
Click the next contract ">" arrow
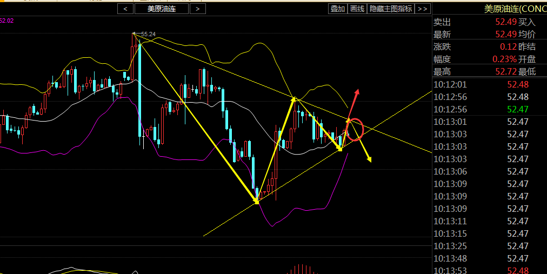(x=198, y=9)
